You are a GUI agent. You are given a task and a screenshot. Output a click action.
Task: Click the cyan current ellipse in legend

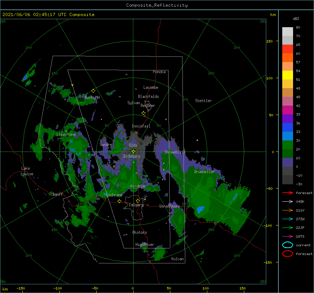287,245
